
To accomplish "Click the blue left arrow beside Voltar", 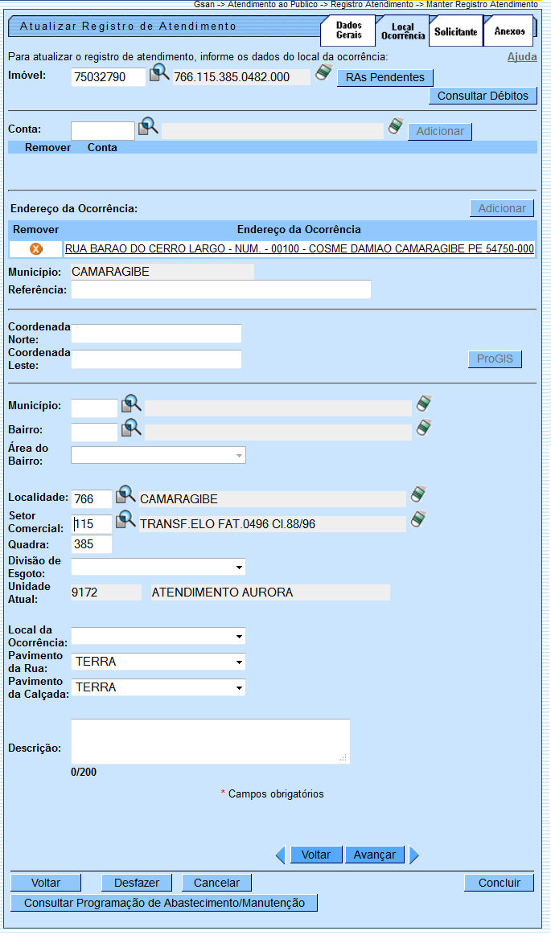I will click(280, 855).
